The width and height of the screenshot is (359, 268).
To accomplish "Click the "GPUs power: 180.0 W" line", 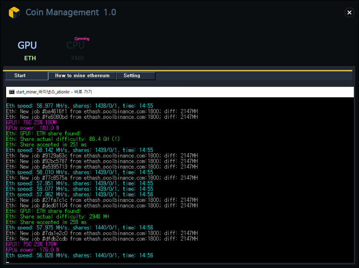I will [32, 128].
